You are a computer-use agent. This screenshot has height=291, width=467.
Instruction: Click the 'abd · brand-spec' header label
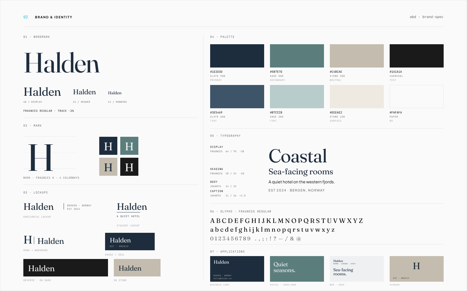tap(426, 17)
